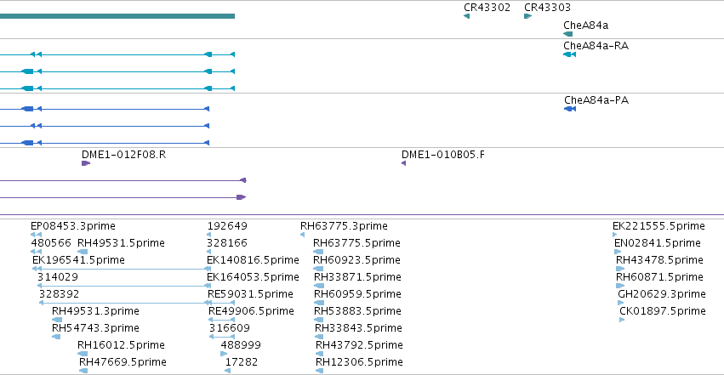Click the CK01897.5prime label
The width and height of the screenshot is (724, 375).
(x=663, y=311)
